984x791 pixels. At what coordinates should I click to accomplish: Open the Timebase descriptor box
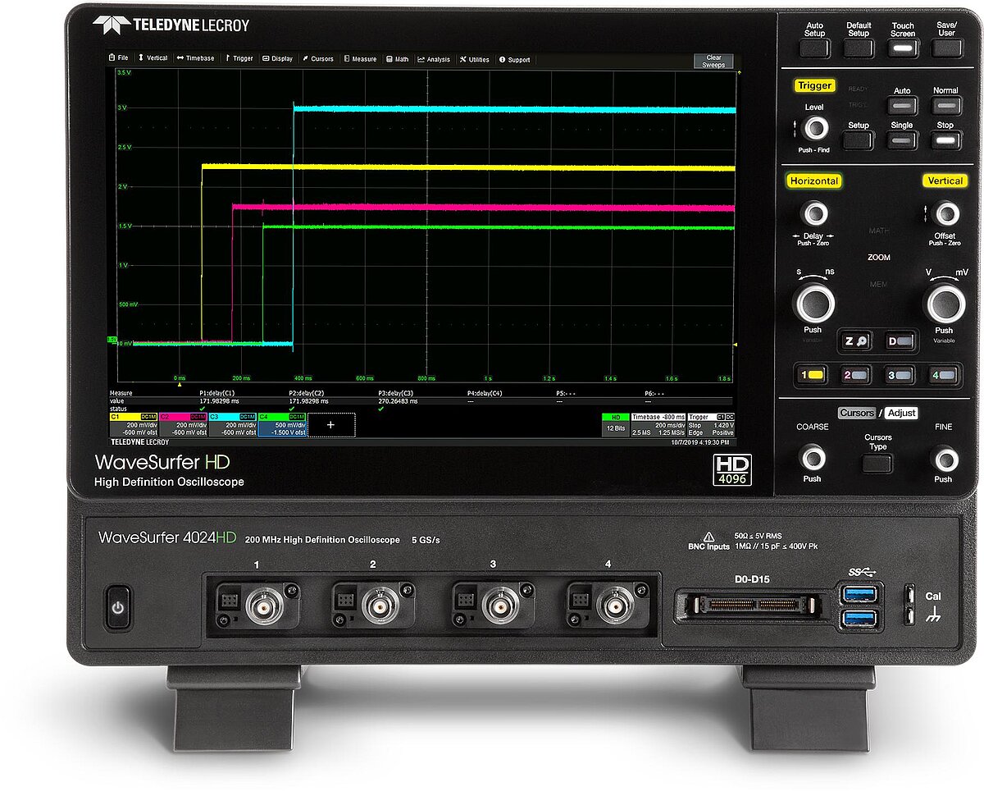657,424
